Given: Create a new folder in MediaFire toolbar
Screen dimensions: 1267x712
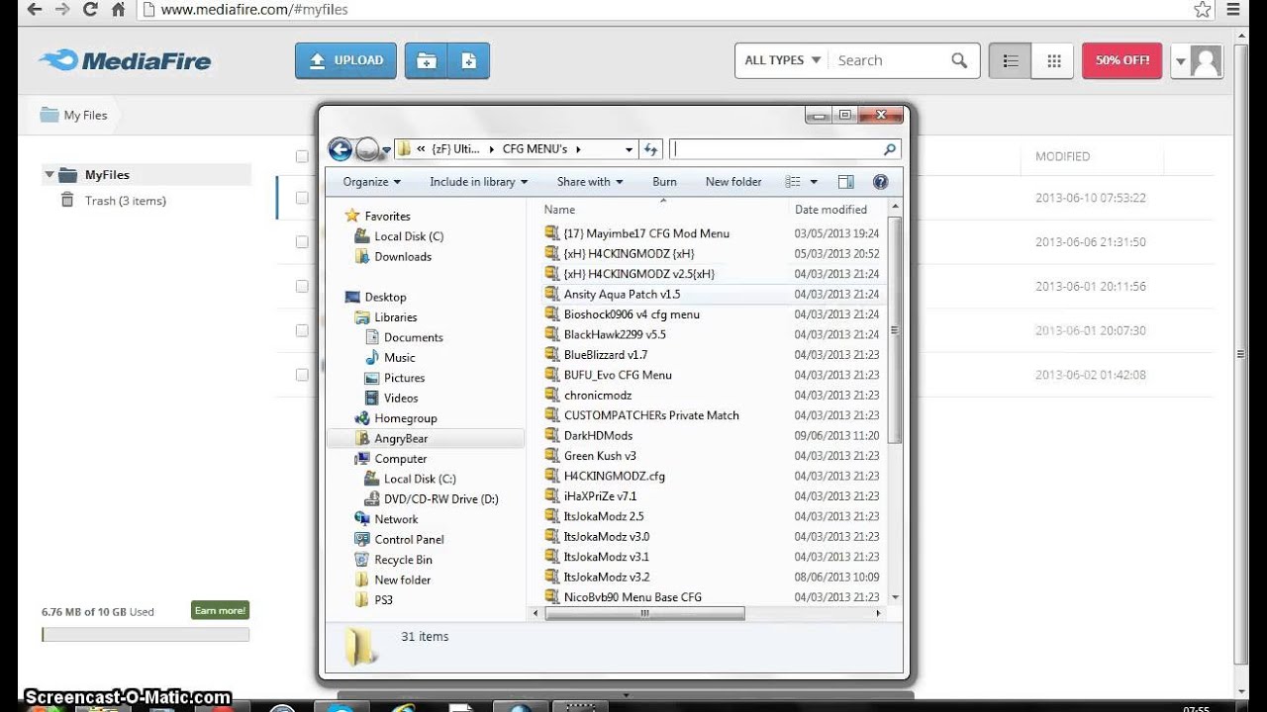Looking at the screenshot, I should (426, 60).
